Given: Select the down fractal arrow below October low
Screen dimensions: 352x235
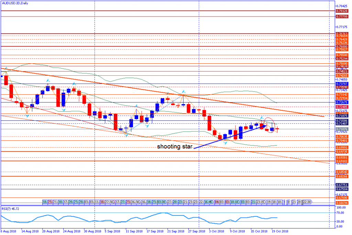Looking at the screenshot, I should (x=225, y=142).
